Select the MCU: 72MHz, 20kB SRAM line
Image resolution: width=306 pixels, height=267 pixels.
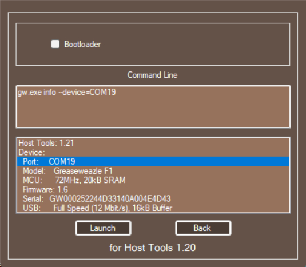coord(153,180)
